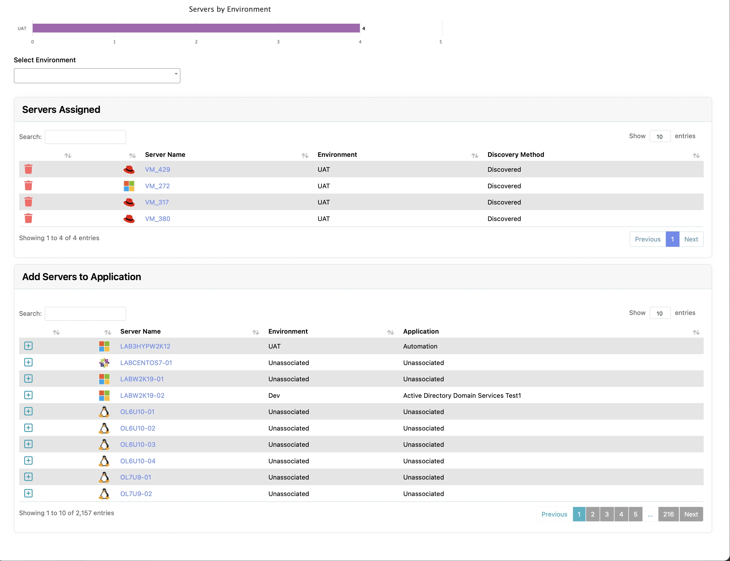Click the penguin icon beside OL7U9-02
Screen dimensions: 730x561
[x=104, y=494]
